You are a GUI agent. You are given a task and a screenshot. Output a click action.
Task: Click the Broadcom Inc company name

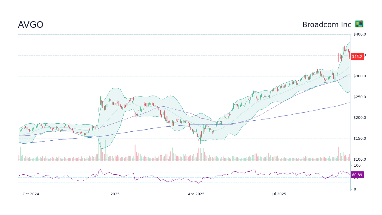pos(327,25)
